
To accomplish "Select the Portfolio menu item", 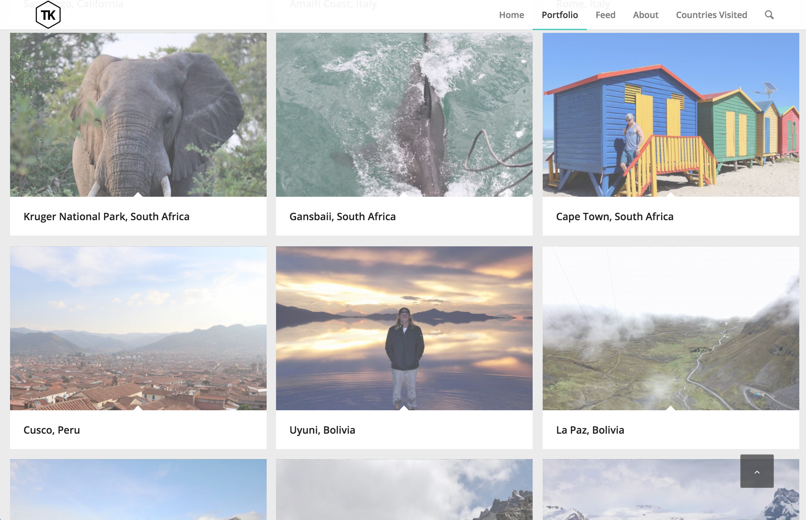I will [x=560, y=15].
